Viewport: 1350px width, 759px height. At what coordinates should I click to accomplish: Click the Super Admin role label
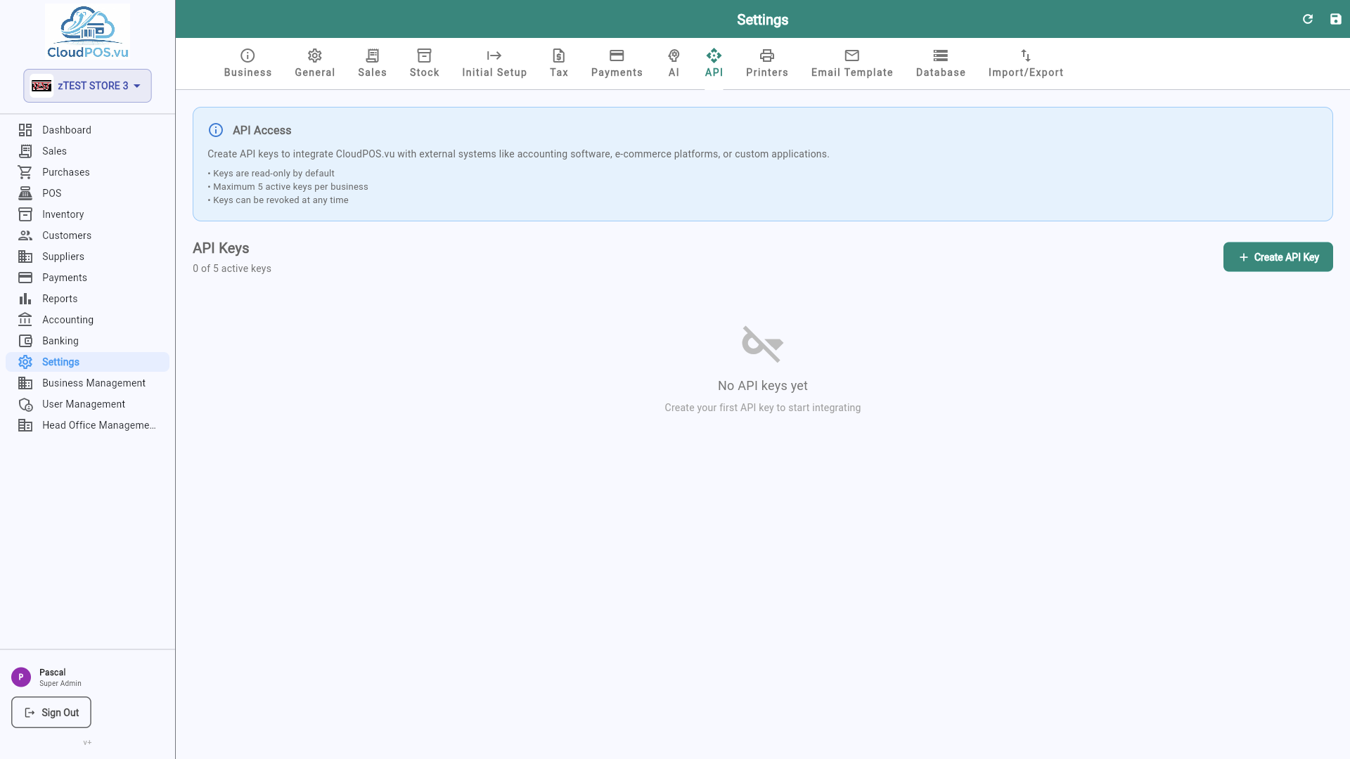(x=60, y=684)
